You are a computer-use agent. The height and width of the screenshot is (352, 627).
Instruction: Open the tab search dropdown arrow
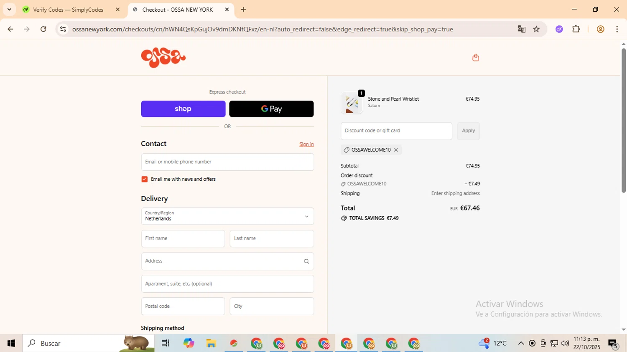point(9,10)
